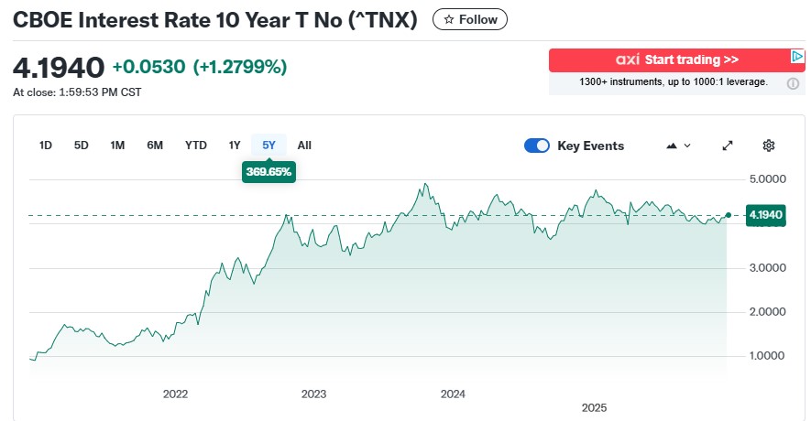Open the chart type dropdown
The width and height of the screenshot is (811, 421).
[x=678, y=146]
